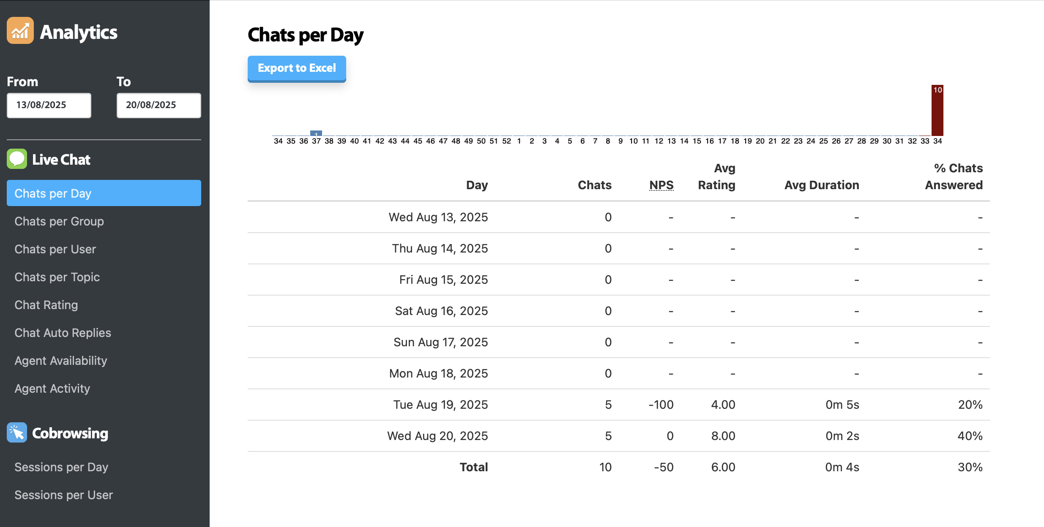Click the blue Cobrowsing cursor icon
1044x527 pixels.
(17, 432)
